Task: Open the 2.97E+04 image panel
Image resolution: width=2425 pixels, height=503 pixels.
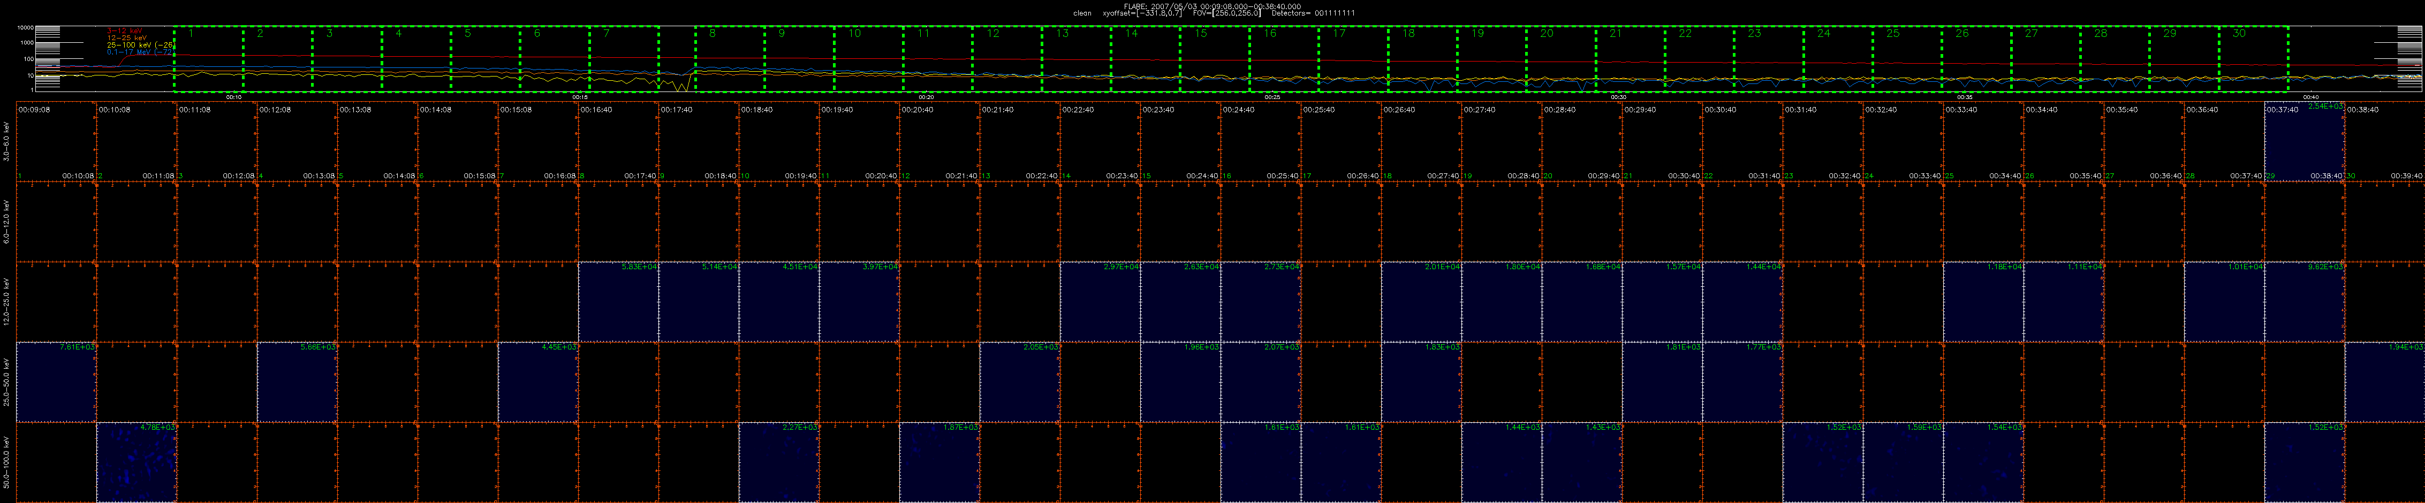Action: [1101, 302]
